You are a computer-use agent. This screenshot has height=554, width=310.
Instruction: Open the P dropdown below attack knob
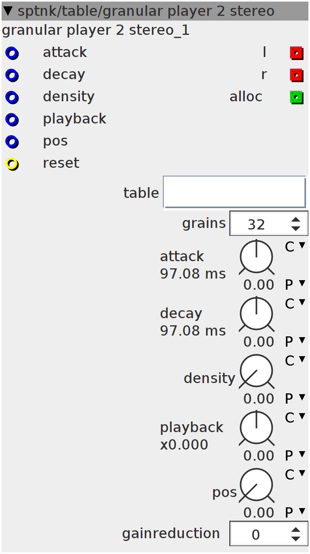click(x=295, y=284)
